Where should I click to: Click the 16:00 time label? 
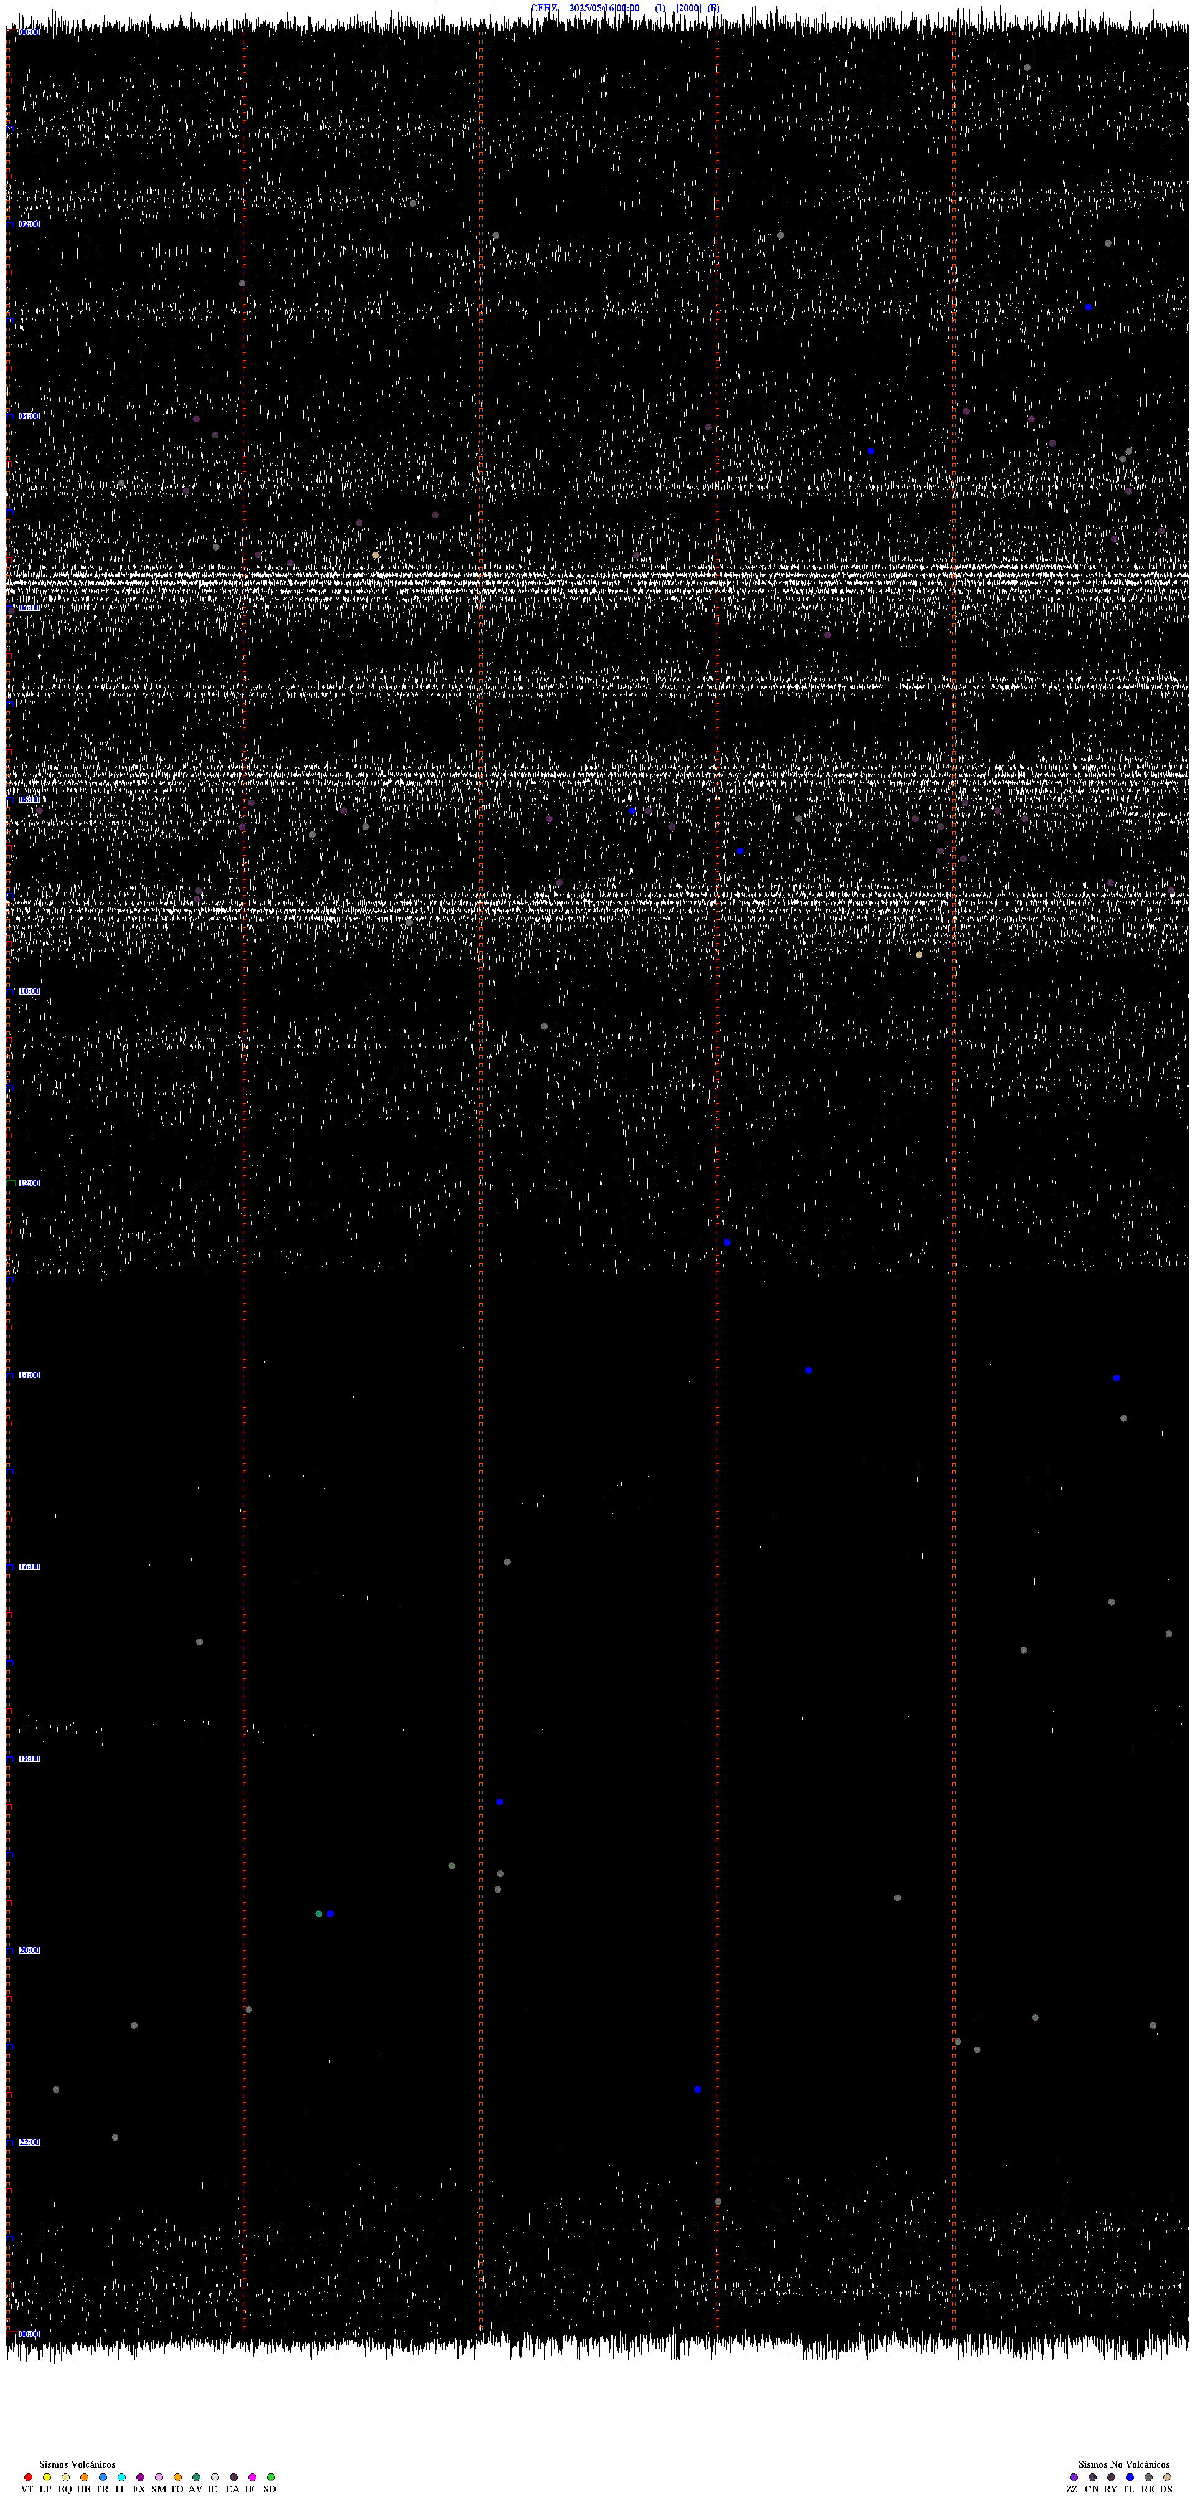click(x=29, y=1566)
